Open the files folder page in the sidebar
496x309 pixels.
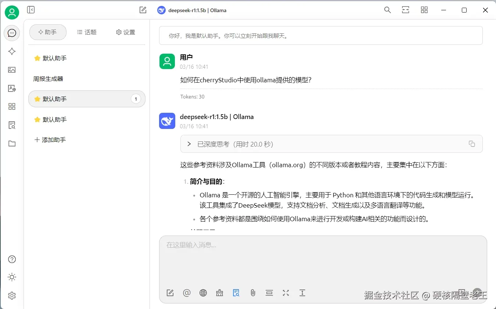pos(12,144)
